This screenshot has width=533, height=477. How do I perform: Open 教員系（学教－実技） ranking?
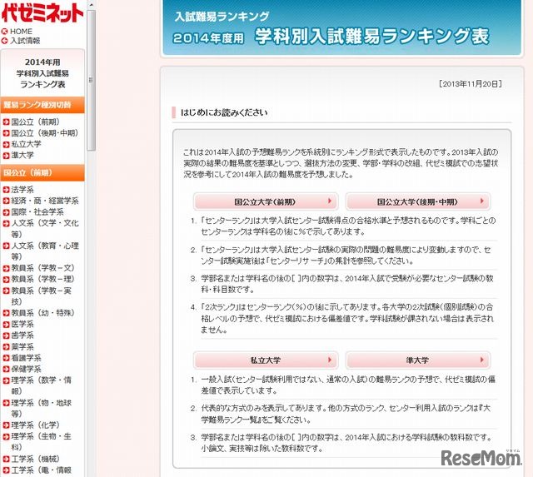pos(42,296)
